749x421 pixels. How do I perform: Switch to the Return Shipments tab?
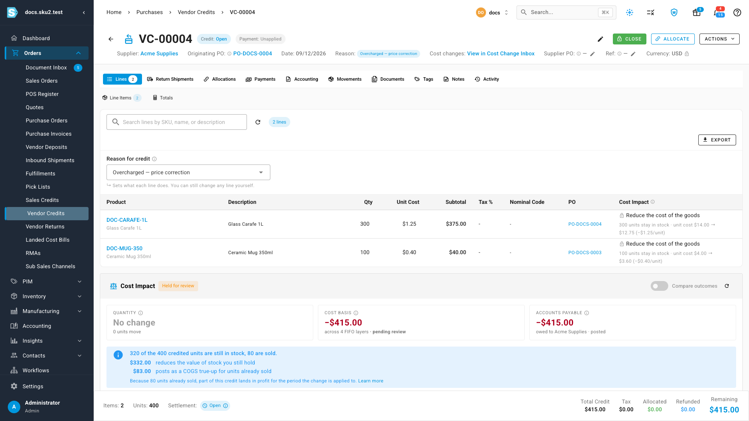tap(170, 79)
